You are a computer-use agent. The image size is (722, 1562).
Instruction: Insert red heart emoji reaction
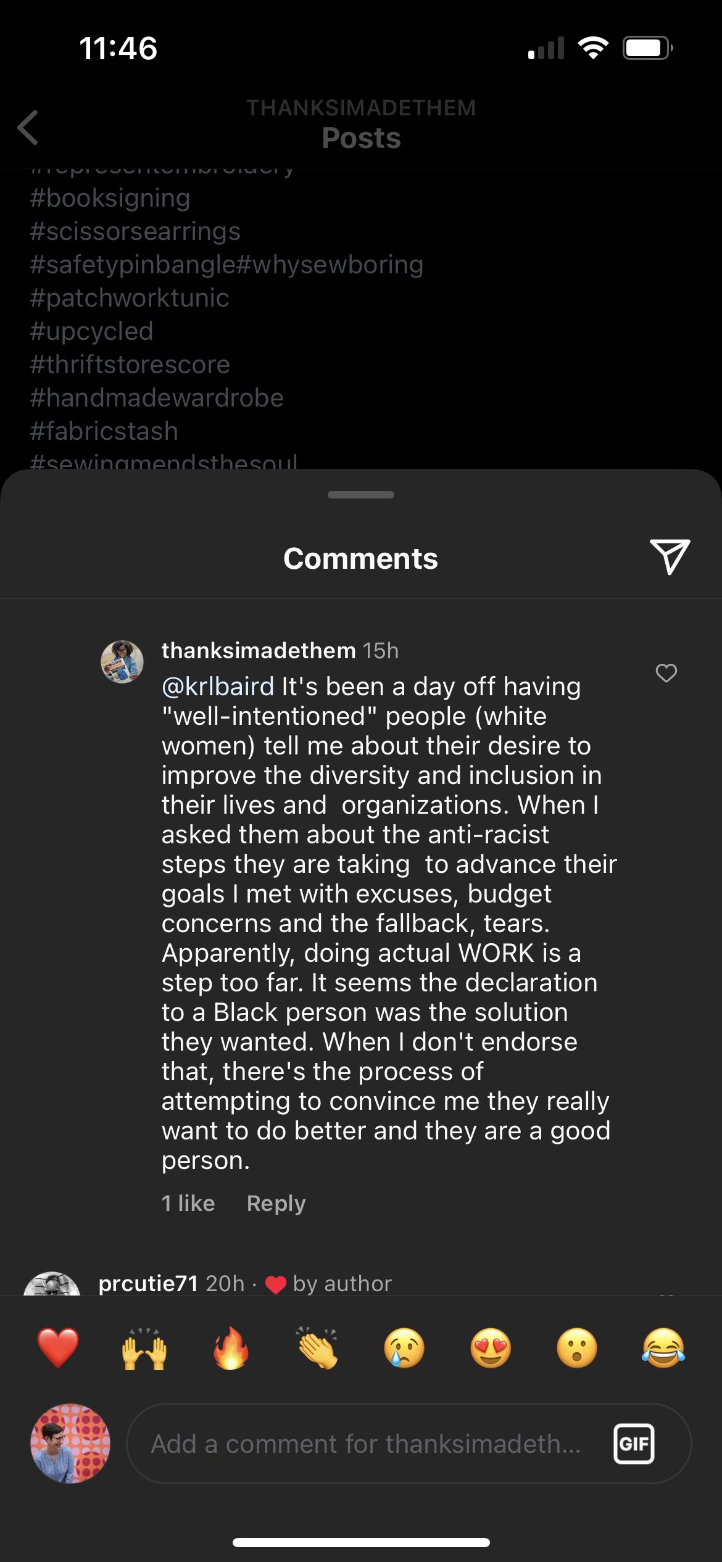point(58,1348)
